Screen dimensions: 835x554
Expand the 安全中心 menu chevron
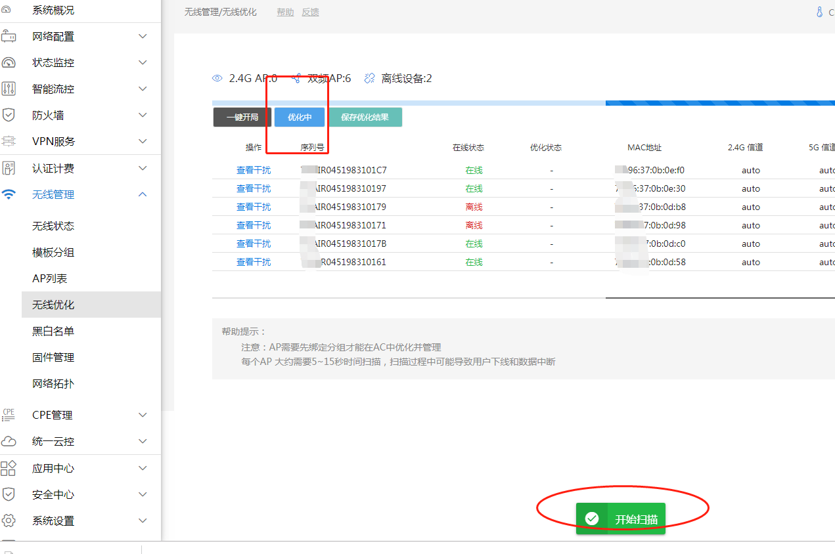coord(143,494)
